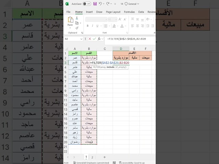
Task: Expand the Paste options arrow
Action: [x=70, y=28]
